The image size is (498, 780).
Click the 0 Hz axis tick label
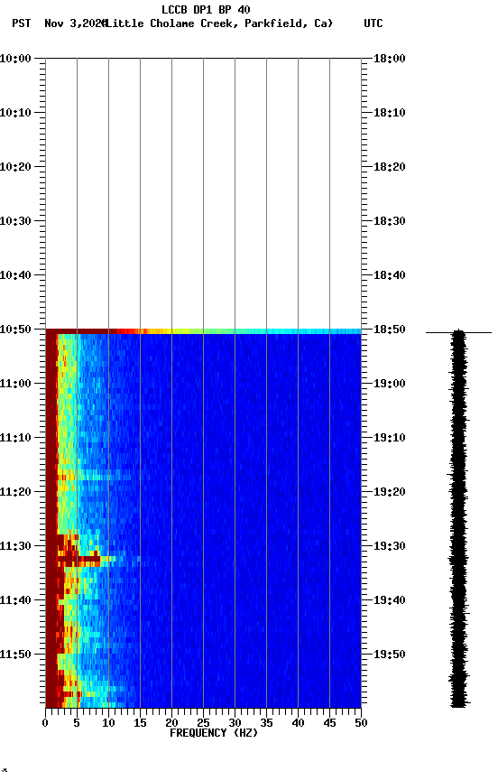pyautogui.click(x=45, y=723)
